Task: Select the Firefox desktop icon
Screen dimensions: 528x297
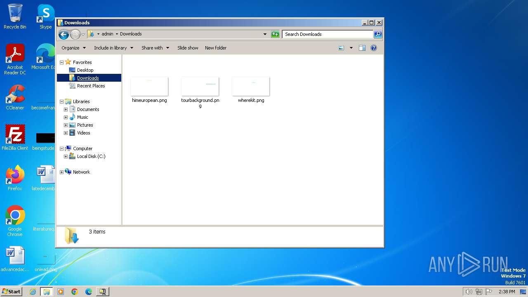Action: click(x=15, y=178)
